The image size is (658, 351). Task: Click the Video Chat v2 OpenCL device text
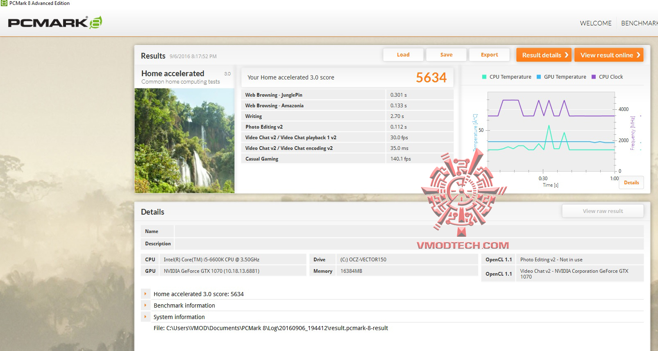tap(574, 274)
